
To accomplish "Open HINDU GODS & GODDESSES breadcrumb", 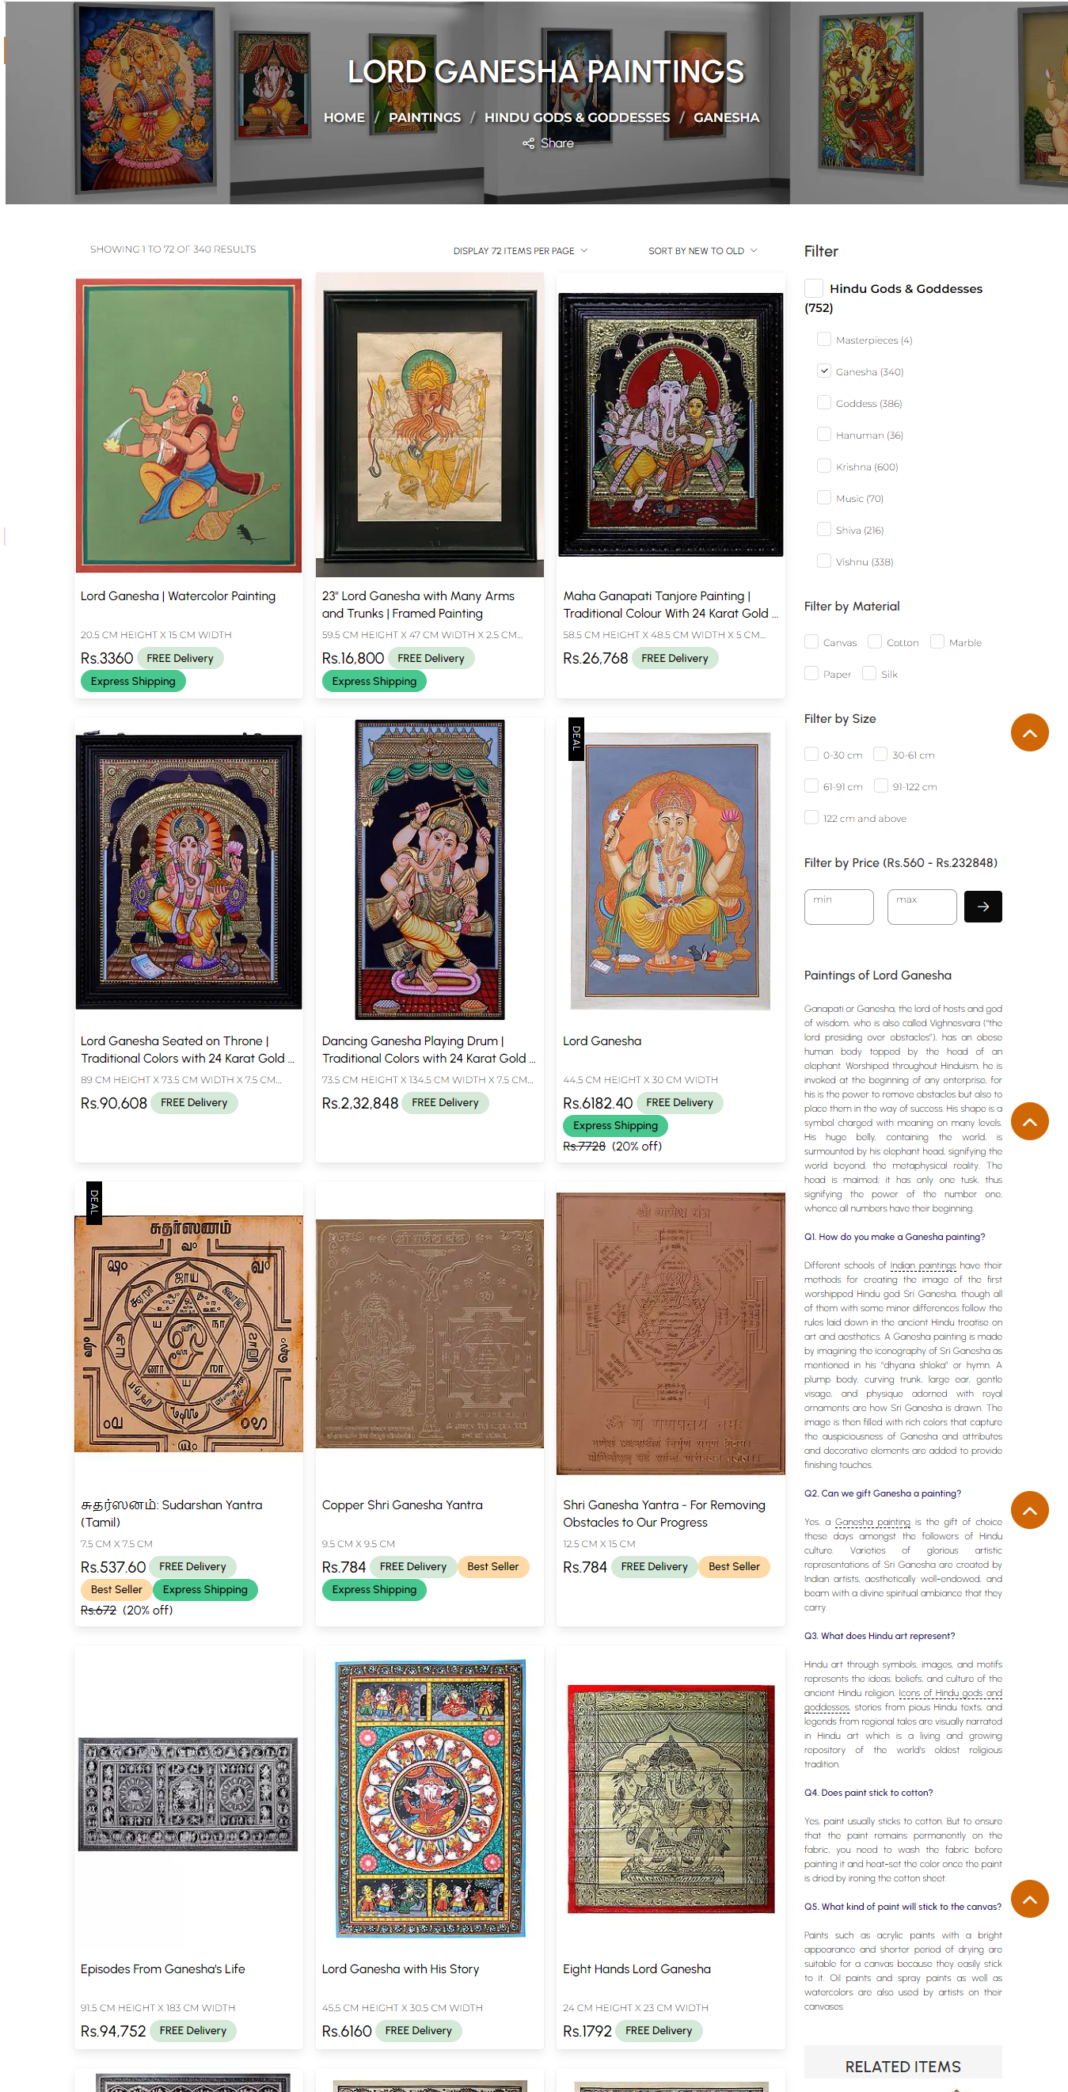I will (x=576, y=118).
